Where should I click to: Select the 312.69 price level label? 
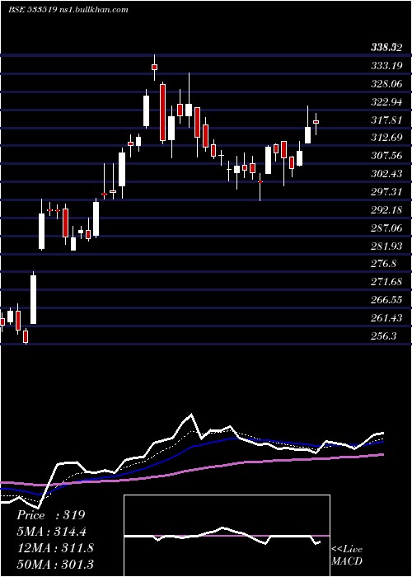coord(386,138)
